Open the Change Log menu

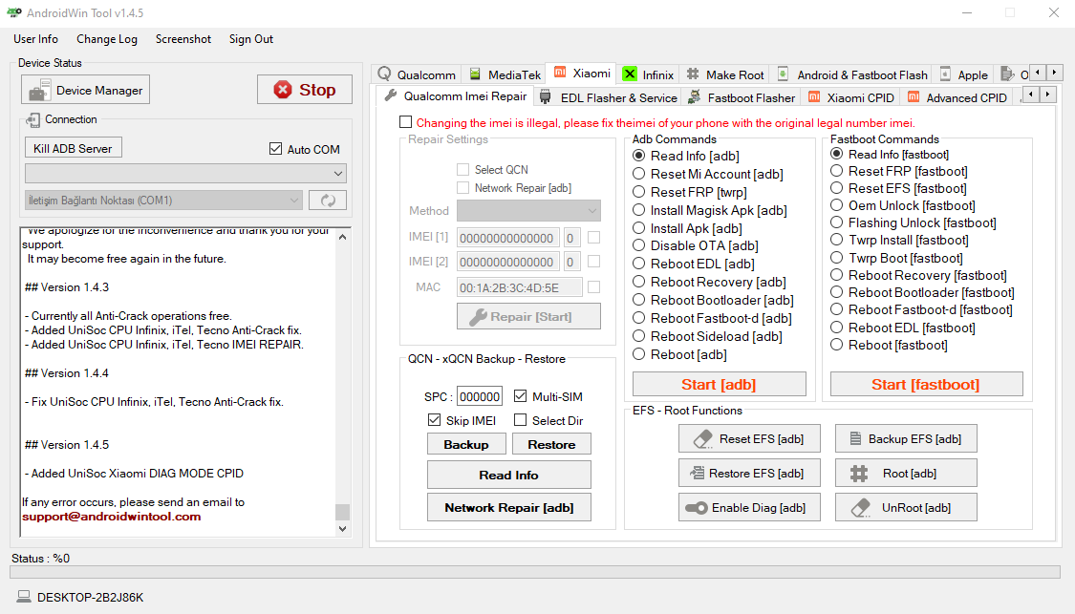(x=107, y=39)
